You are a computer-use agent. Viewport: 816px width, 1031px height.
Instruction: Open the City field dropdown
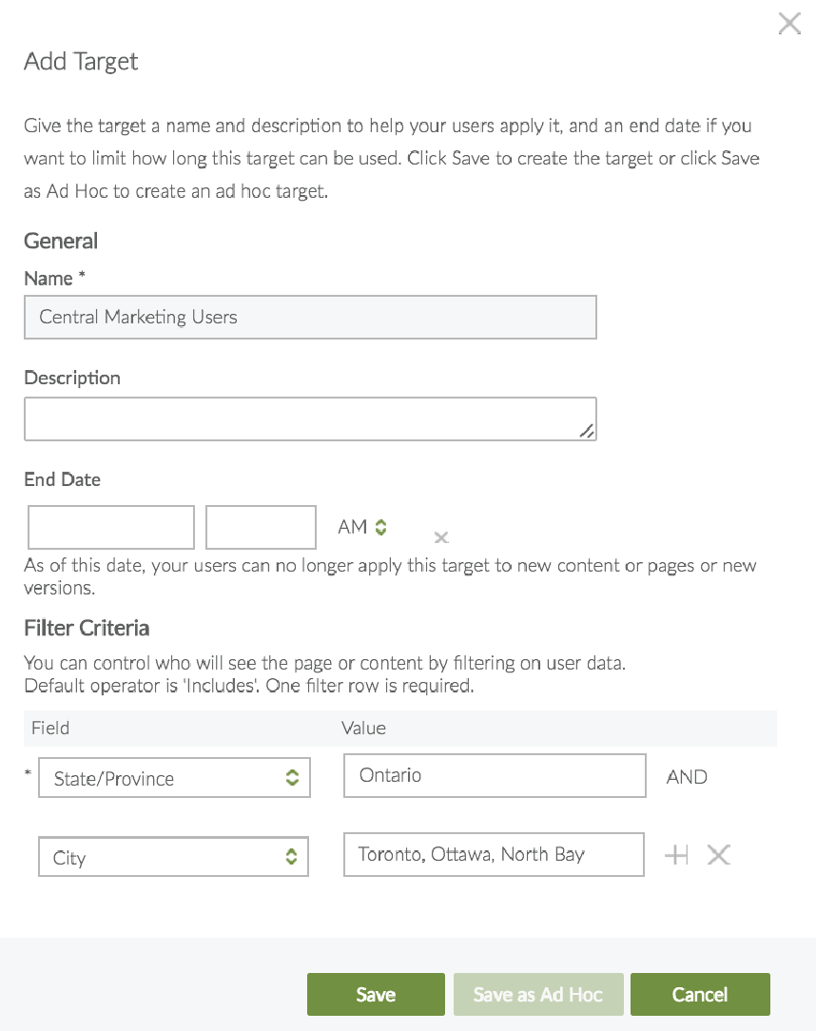(x=173, y=858)
